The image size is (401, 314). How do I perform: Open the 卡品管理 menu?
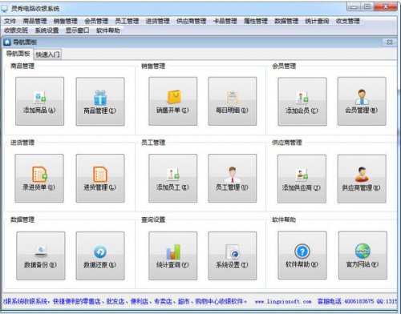pos(225,21)
